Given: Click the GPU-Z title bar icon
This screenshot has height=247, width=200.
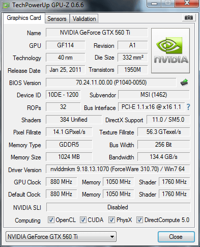Looking at the screenshot, I should (x=6, y=5).
